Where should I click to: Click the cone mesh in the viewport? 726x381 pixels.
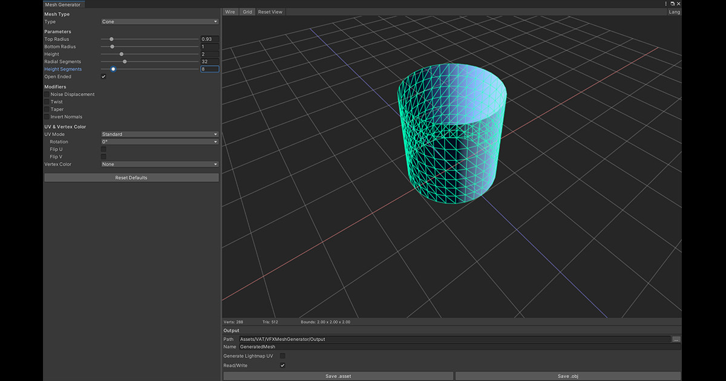point(452,133)
